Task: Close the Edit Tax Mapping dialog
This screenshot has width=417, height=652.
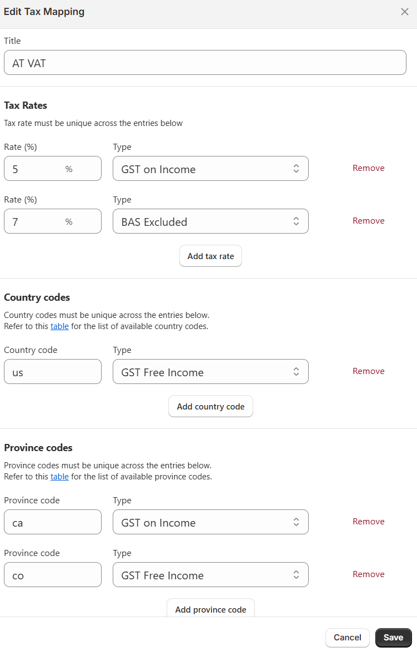Action: tap(405, 12)
